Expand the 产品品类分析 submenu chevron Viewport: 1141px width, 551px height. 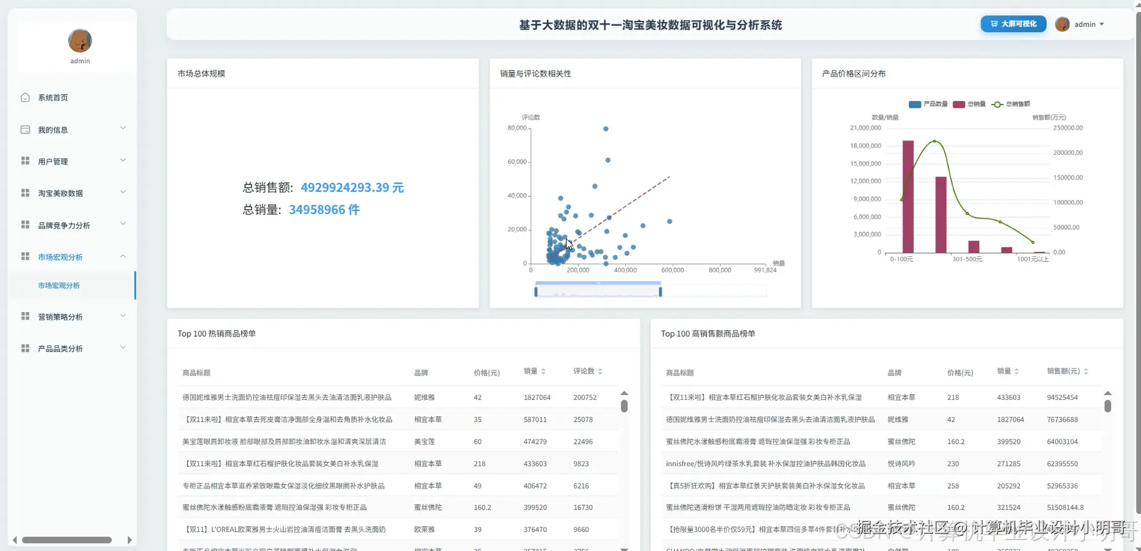click(x=123, y=347)
